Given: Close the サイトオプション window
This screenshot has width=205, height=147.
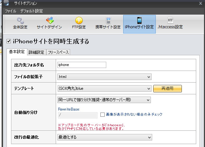Looking at the screenshot, I should point(200,3).
